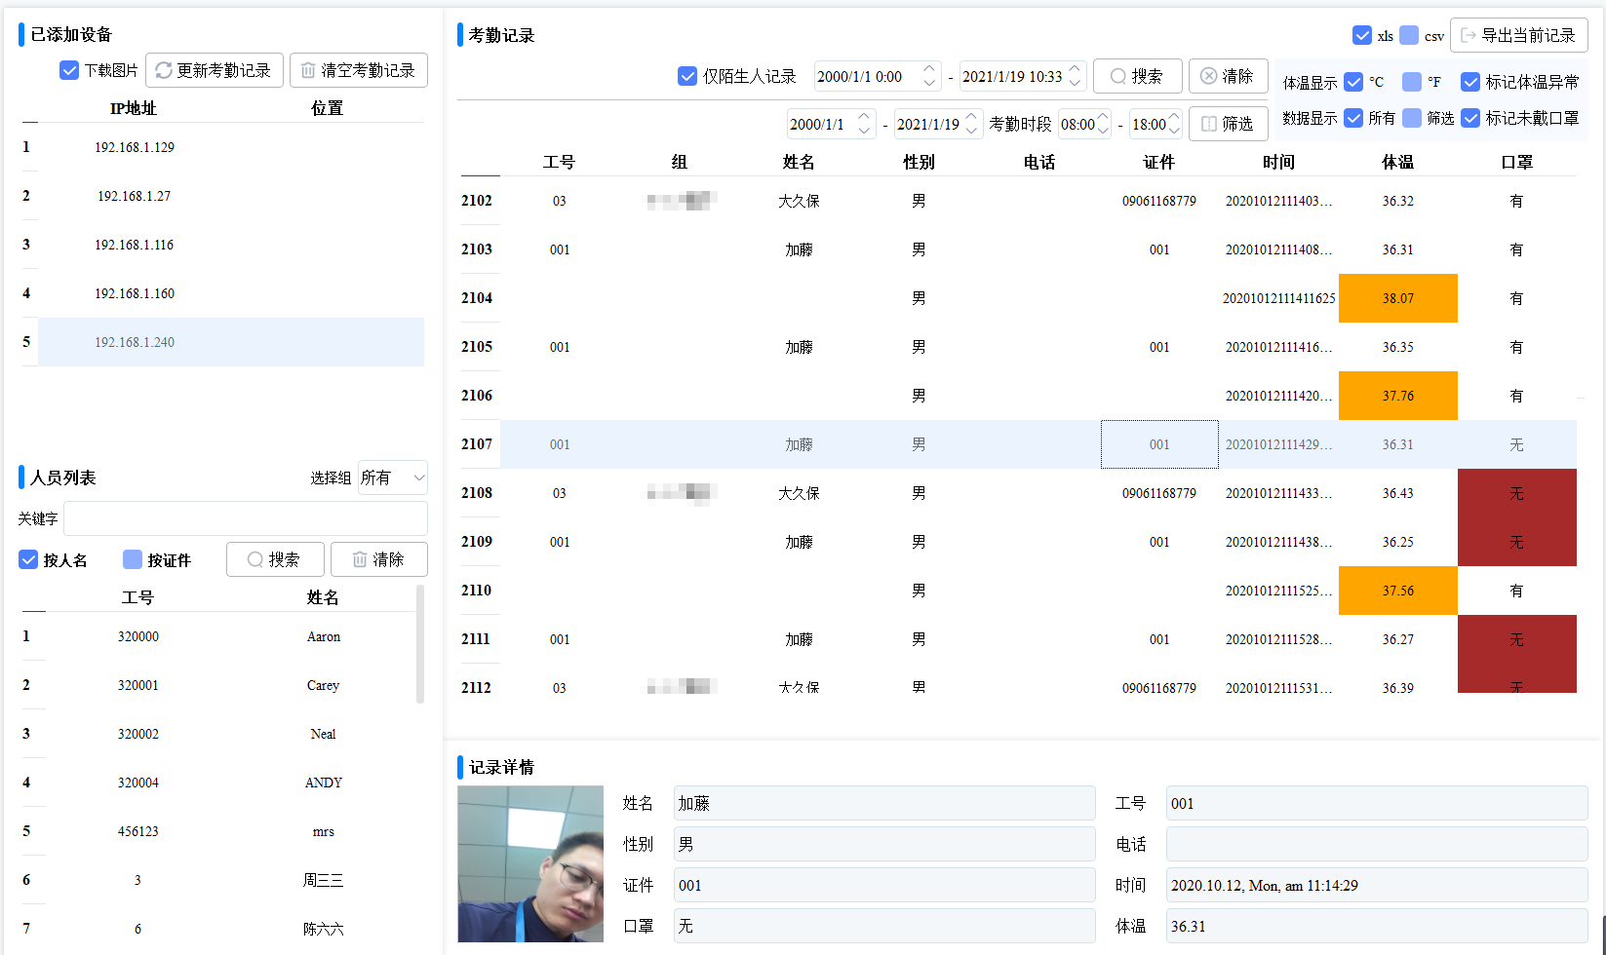1606x955 pixels.
Task: Select device 192.168.1.116 in the device list
Action: pos(134,245)
